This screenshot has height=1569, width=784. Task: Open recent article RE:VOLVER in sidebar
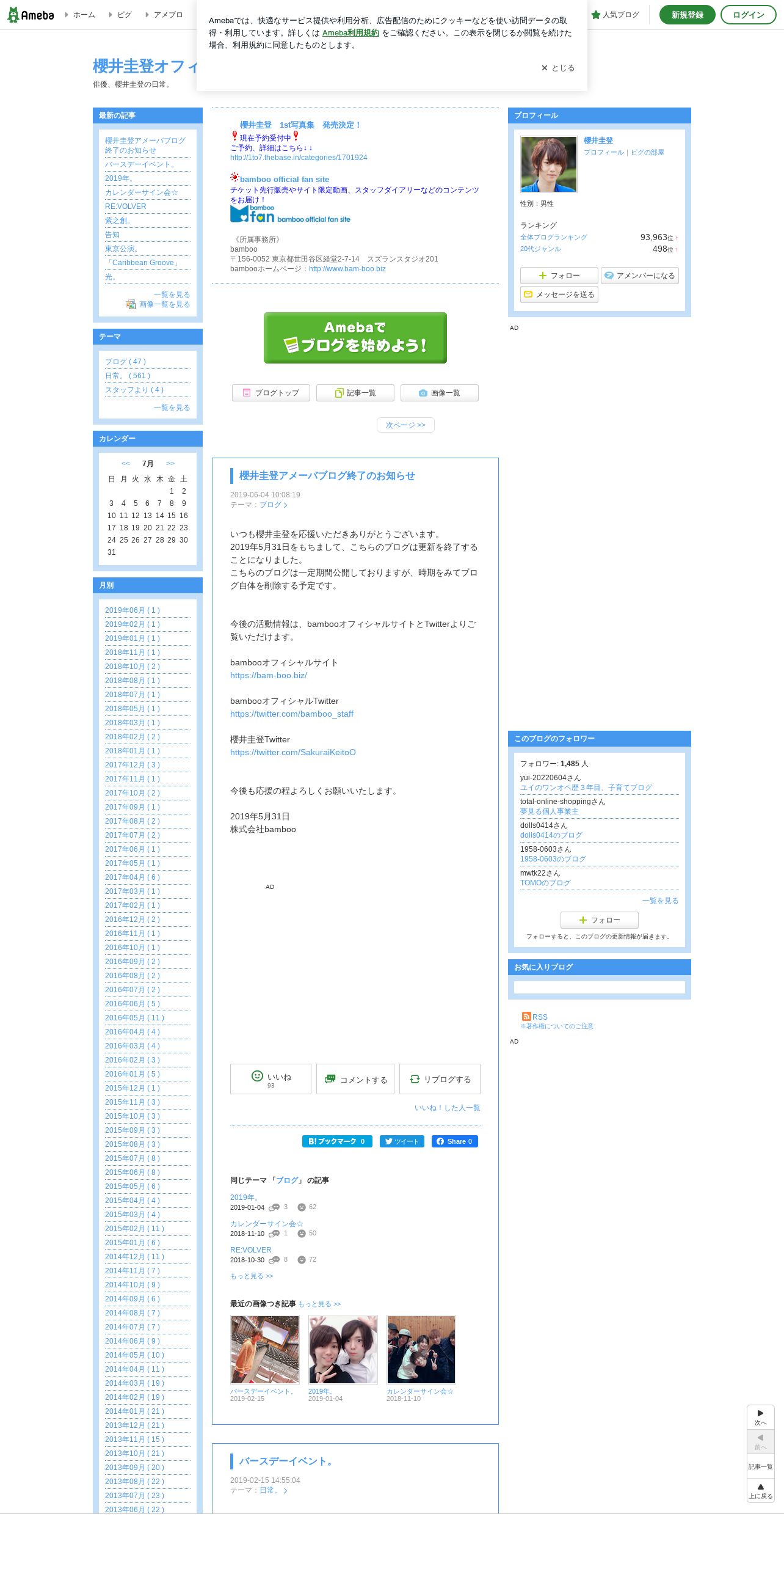126,207
